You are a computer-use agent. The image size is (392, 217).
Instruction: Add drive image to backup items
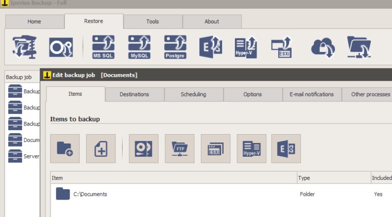coord(144,149)
